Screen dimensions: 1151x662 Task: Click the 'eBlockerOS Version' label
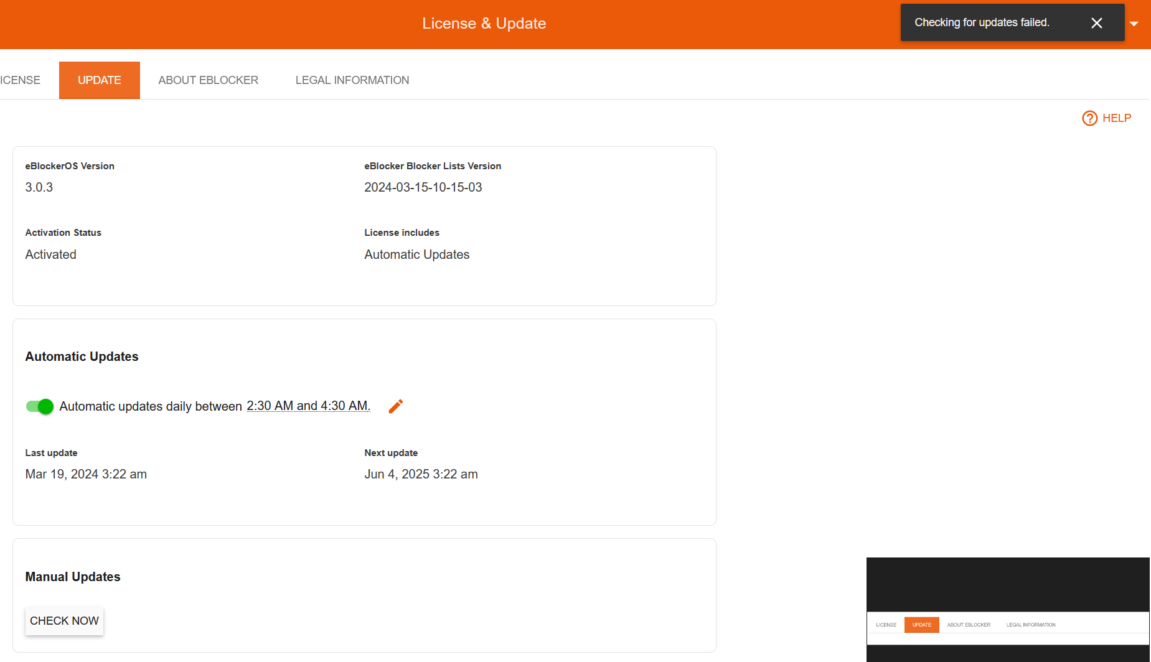[x=70, y=166]
